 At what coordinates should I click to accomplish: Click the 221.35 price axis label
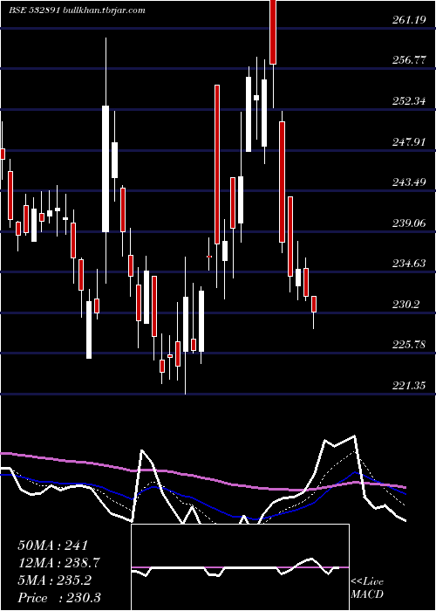click(409, 386)
